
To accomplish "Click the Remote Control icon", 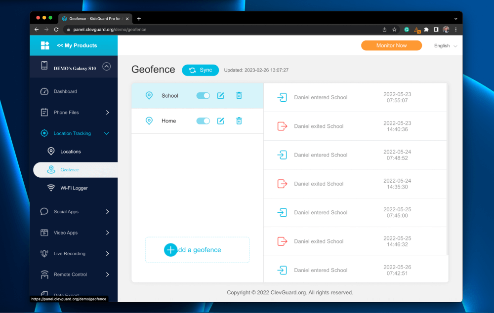I will pos(44,274).
